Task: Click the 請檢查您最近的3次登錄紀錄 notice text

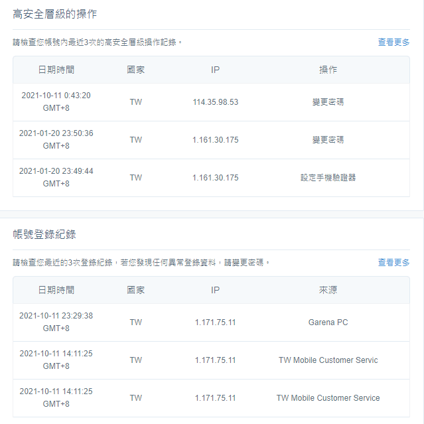Action: [141, 263]
